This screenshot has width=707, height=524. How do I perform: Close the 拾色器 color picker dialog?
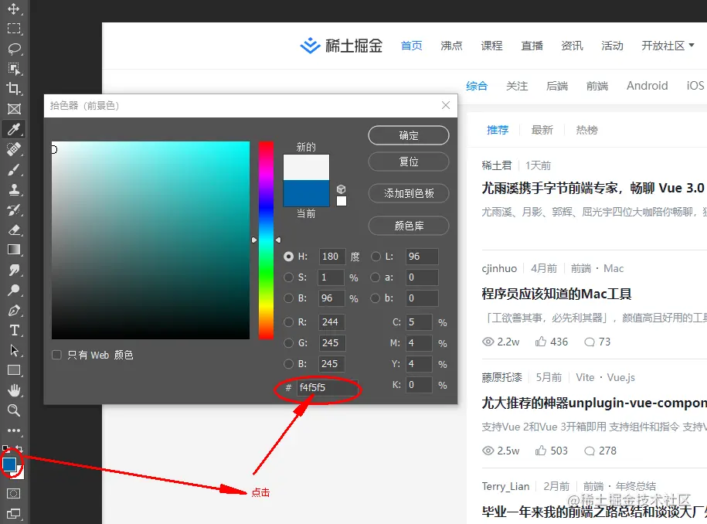(x=446, y=105)
